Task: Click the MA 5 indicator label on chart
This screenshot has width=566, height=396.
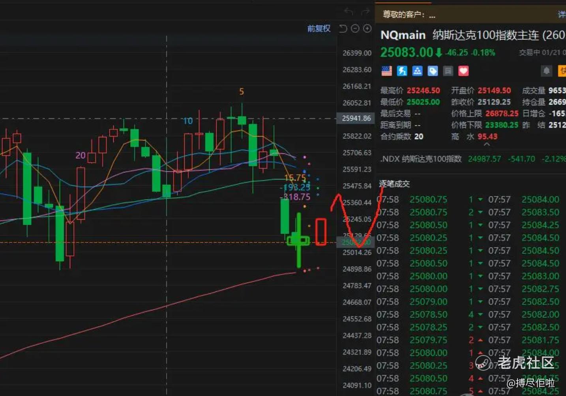Action: tap(242, 92)
